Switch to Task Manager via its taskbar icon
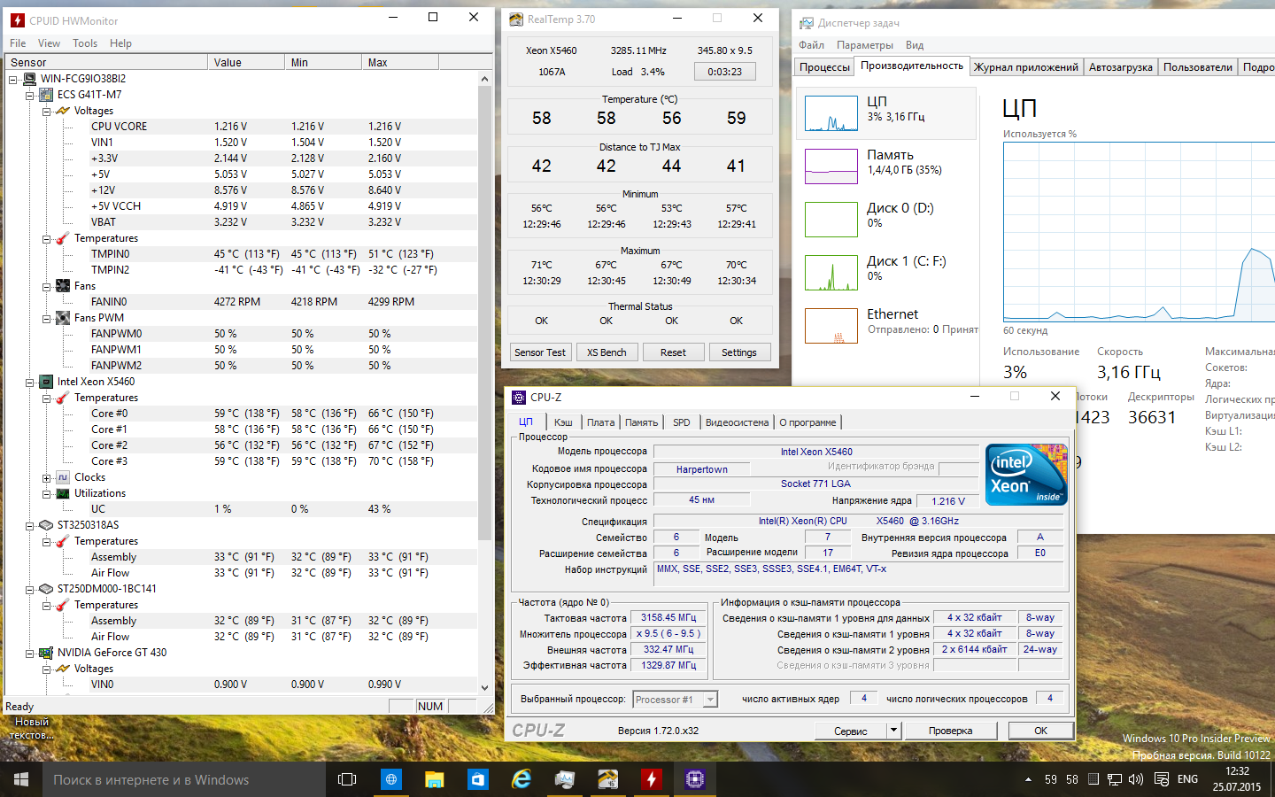 tap(564, 779)
